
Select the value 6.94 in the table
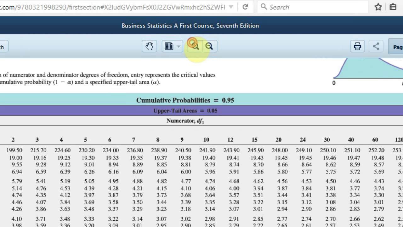point(17,172)
